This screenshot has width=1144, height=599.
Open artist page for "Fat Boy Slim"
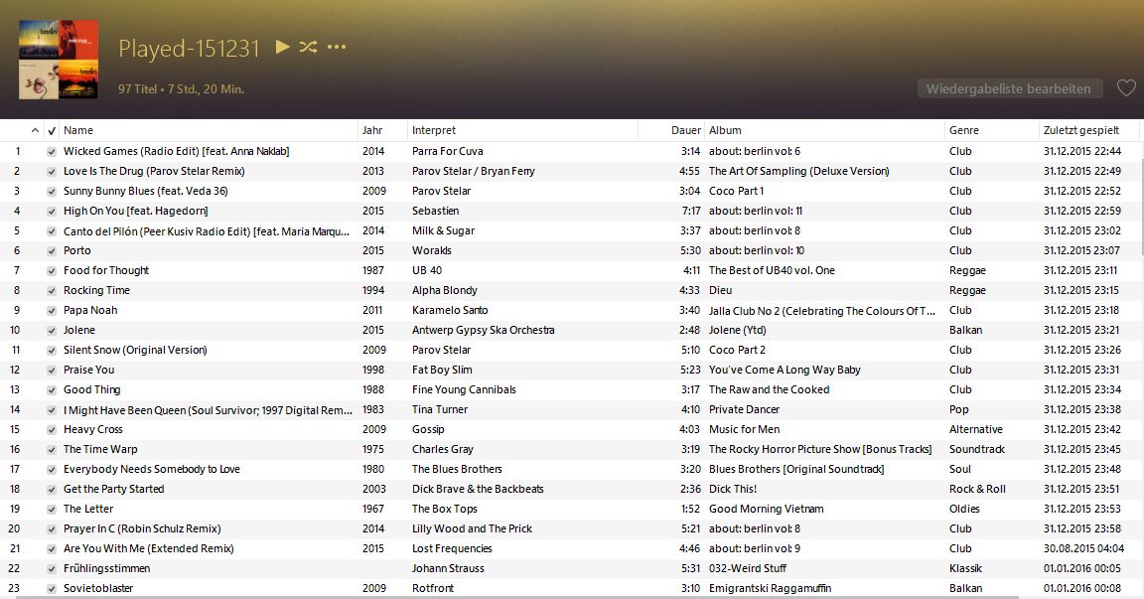tap(441, 370)
